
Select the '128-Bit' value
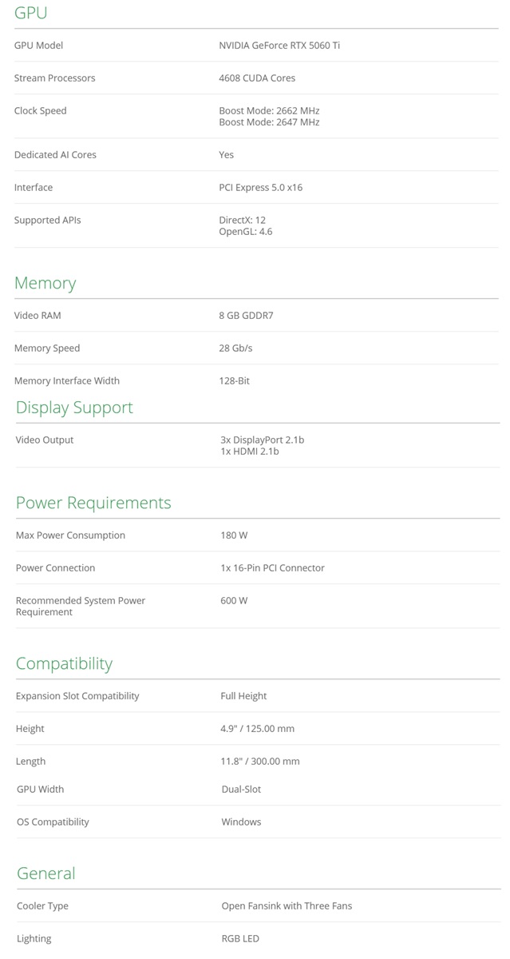click(234, 381)
